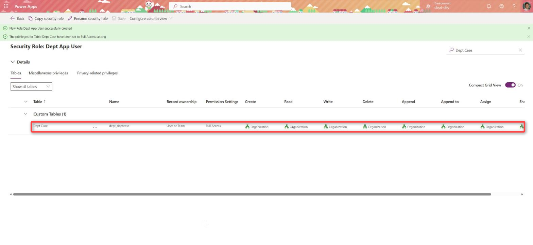The height and width of the screenshot is (245, 533).
Task: Click the Full Access permission setting
Action: click(213, 126)
